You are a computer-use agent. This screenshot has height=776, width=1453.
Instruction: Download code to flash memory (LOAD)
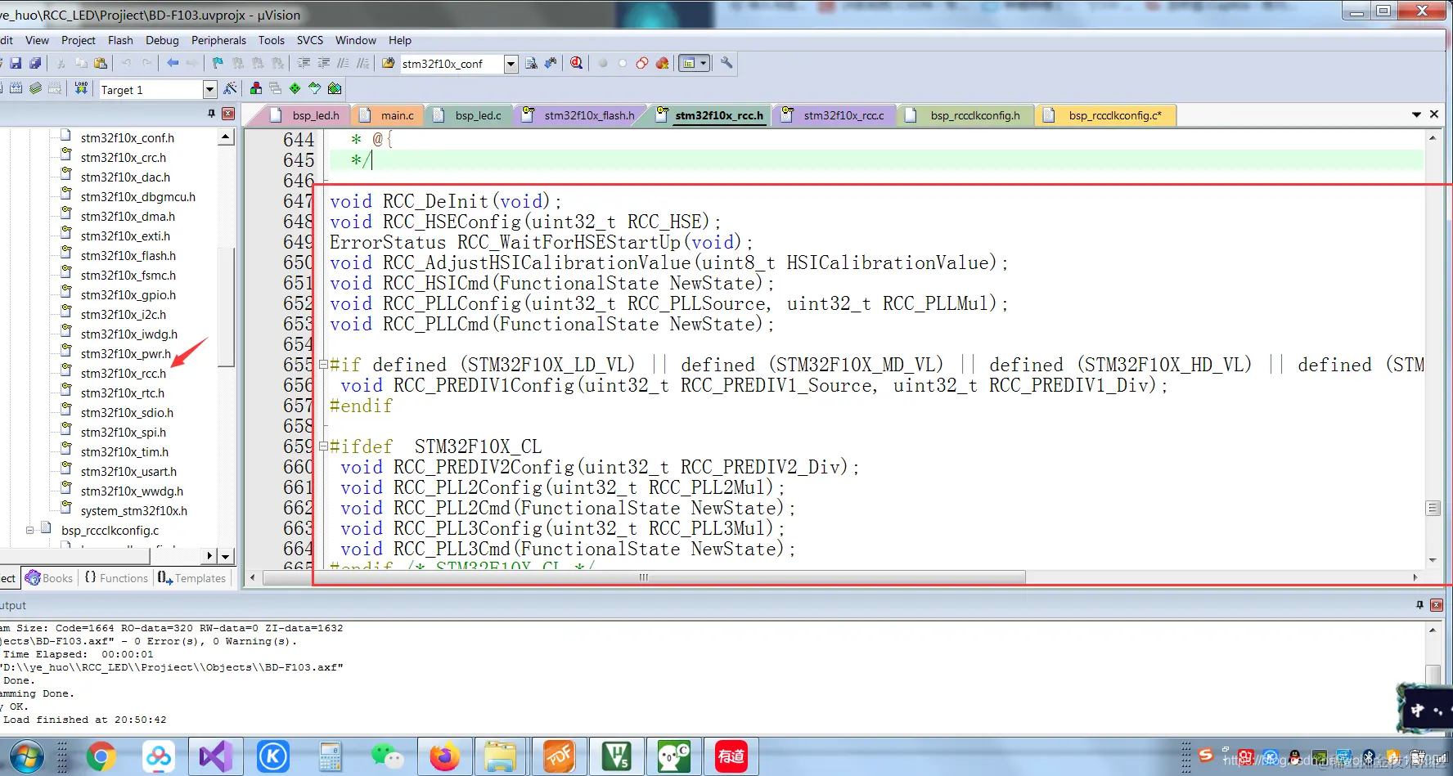(x=81, y=88)
